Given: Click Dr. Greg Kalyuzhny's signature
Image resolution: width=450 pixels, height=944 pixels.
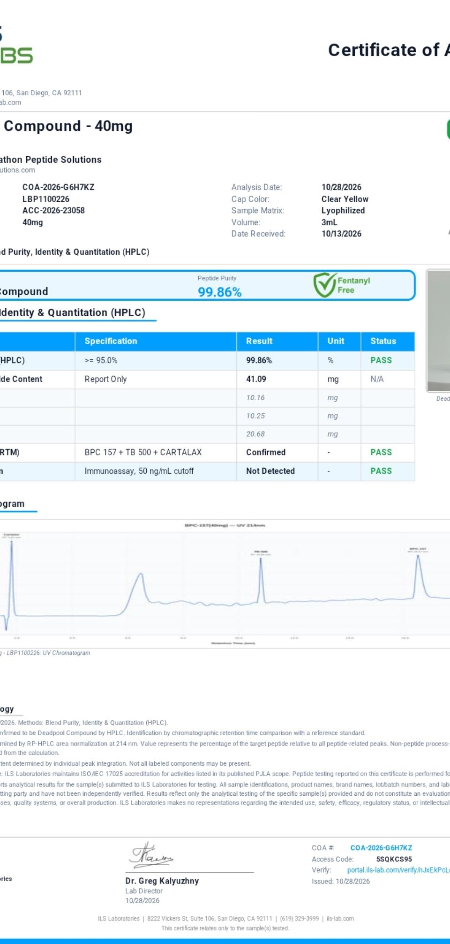Looking at the screenshot, I should 151,855.
